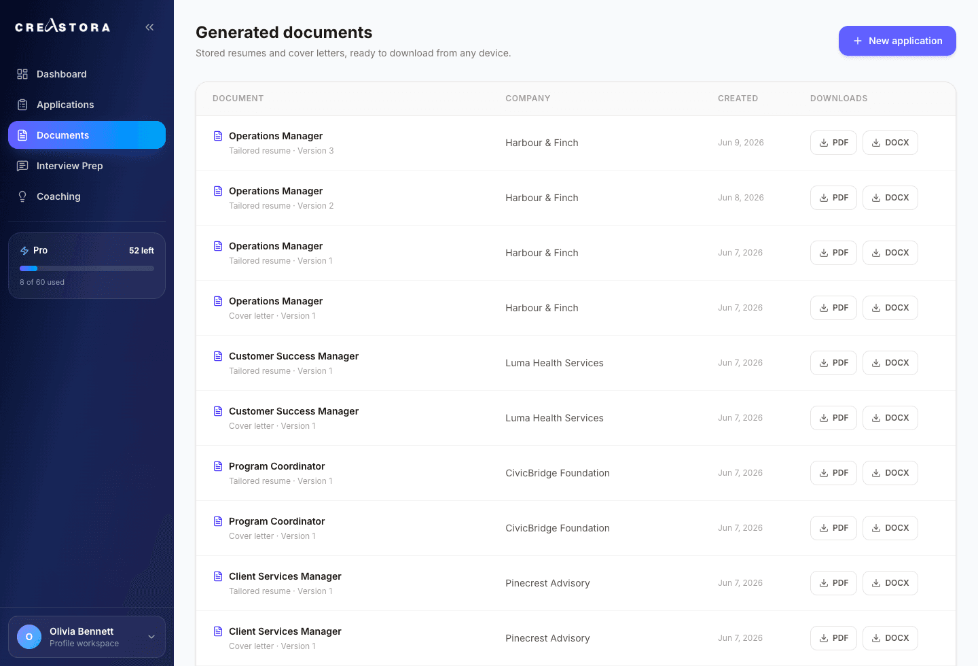This screenshot has width=978, height=666.
Task: Click the '52 left' quota label
Action: (141, 251)
